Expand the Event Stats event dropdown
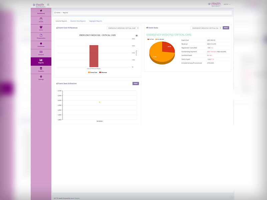The width and height of the screenshot is (267, 200). [x=206, y=28]
